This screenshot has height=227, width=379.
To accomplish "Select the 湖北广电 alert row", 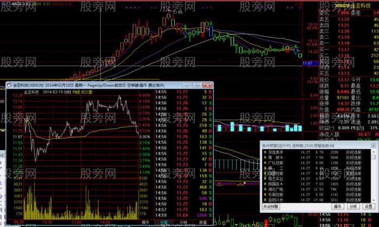I will click(x=317, y=189).
